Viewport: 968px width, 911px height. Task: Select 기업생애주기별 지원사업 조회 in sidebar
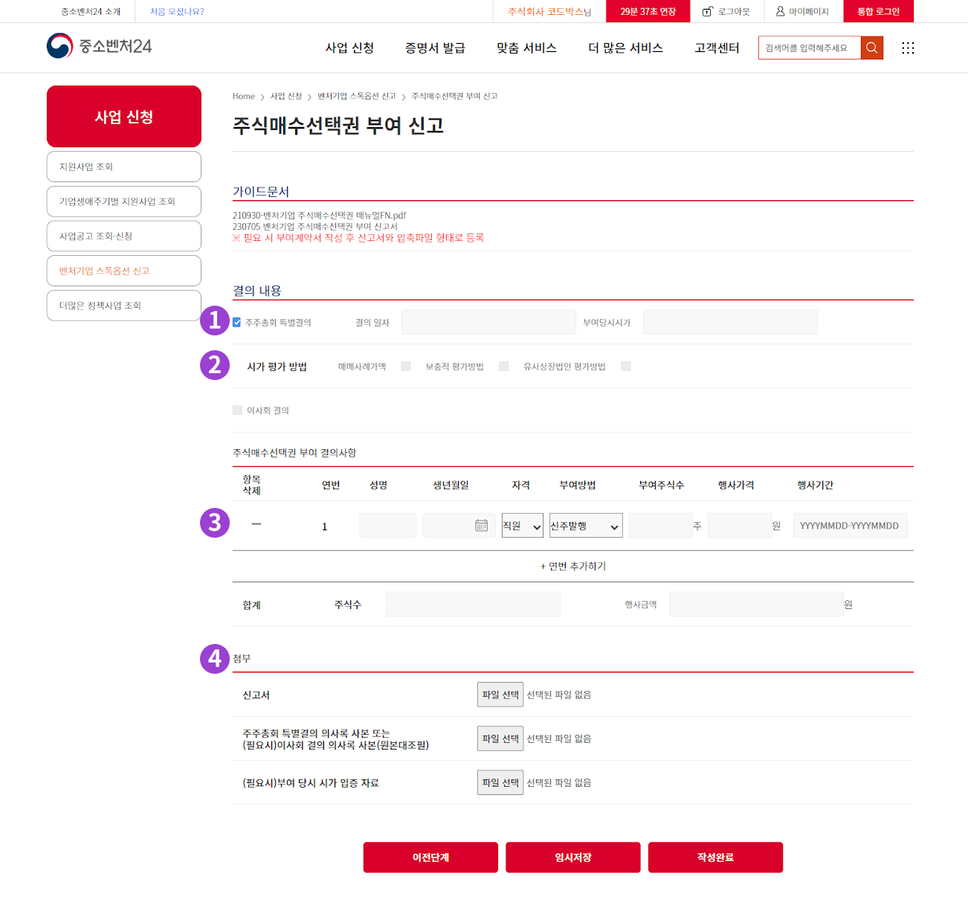point(124,202)
